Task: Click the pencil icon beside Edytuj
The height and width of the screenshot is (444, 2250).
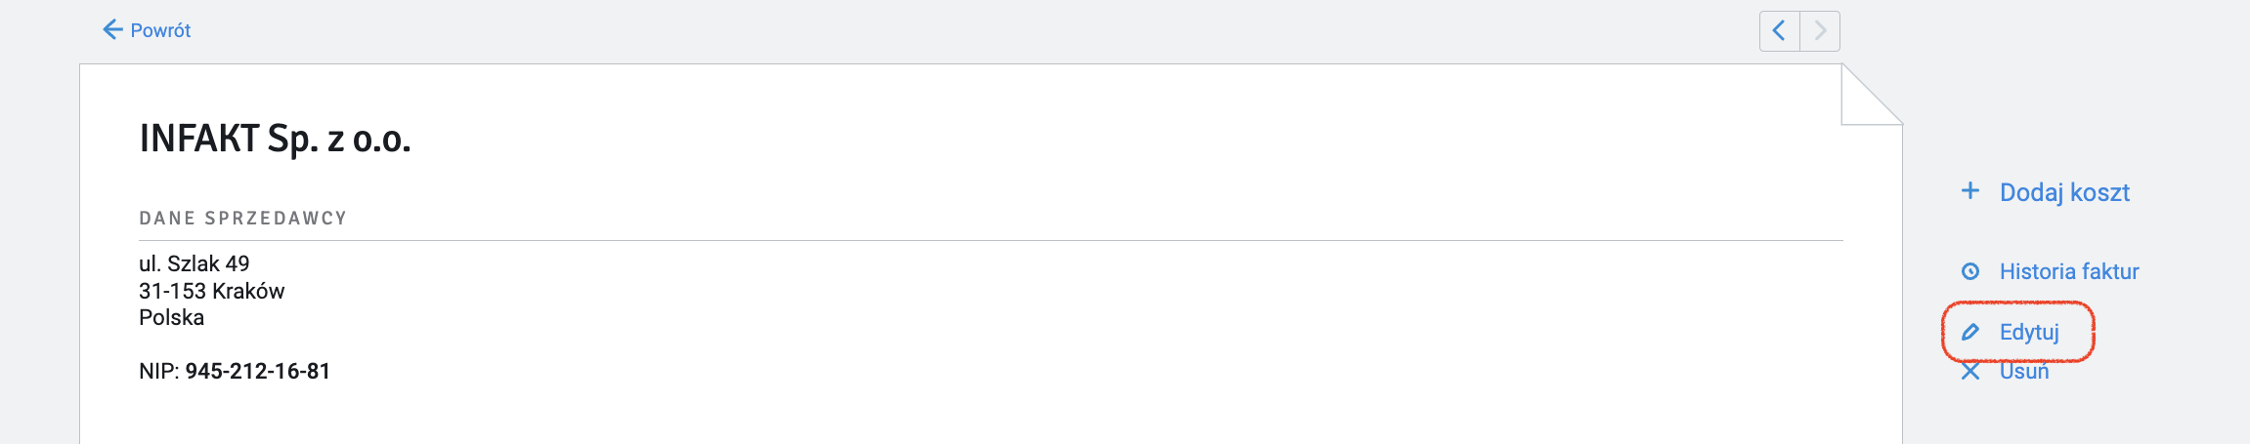Action: [x=1970, y=333]
